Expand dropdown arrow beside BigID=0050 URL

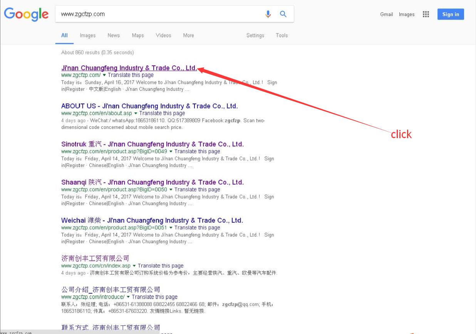pos(171,190)
